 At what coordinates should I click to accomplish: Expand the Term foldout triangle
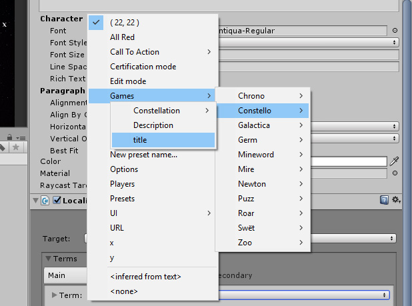coord(55,295)
